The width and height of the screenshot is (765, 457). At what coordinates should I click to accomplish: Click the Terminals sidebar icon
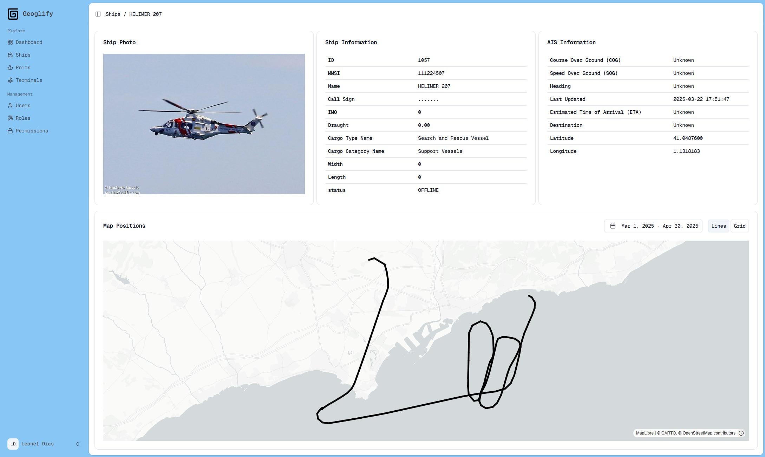10,80
